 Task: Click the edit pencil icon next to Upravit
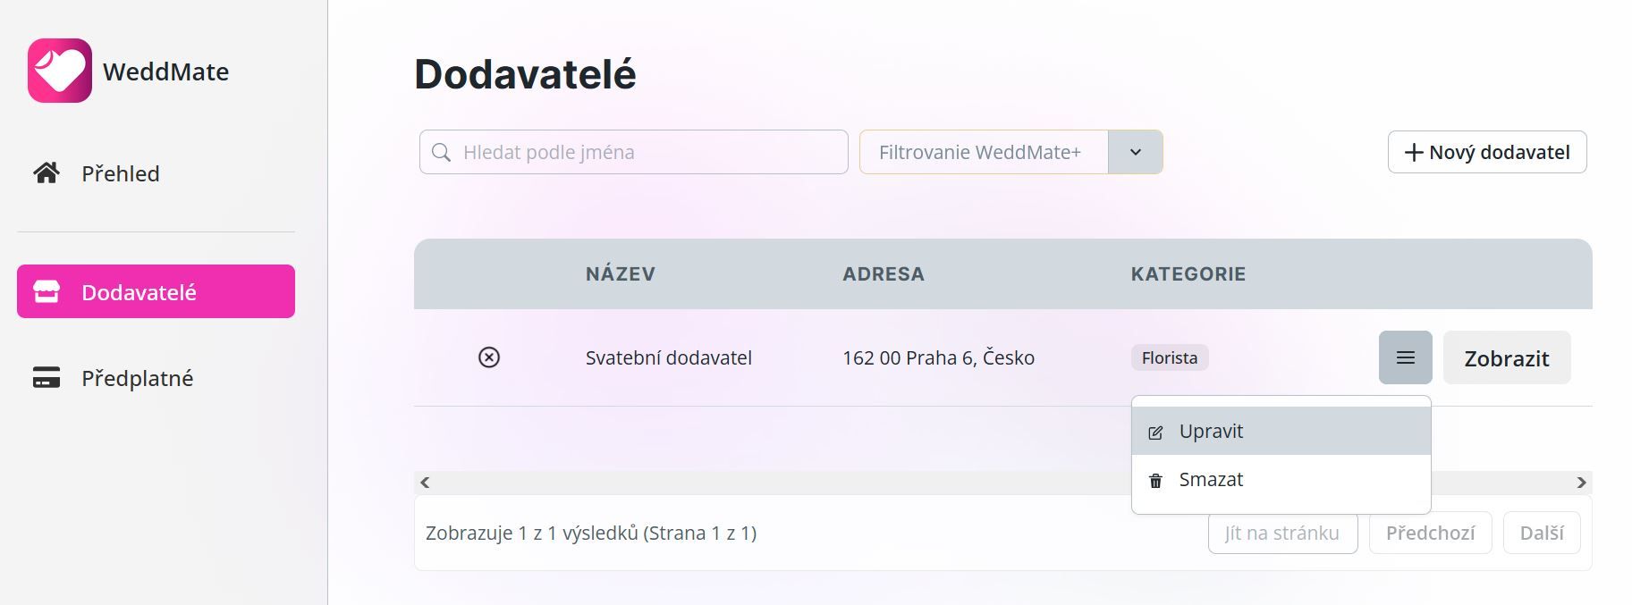click(1155, 433)
